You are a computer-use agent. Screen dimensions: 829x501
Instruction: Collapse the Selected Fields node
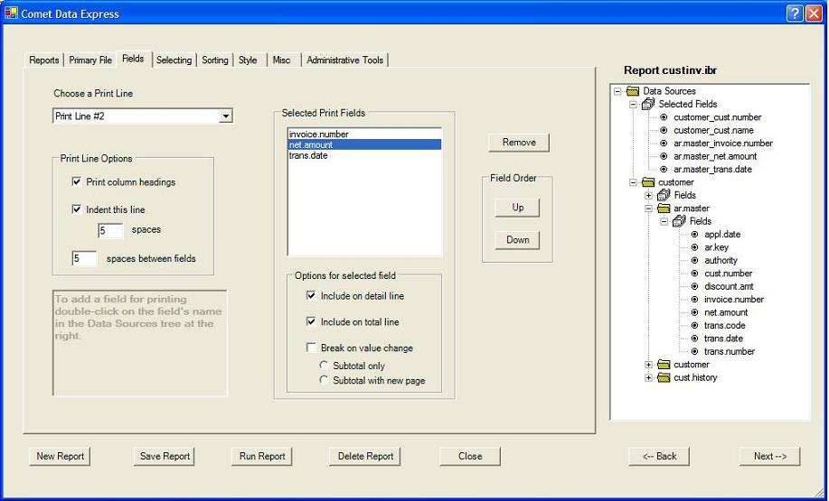click(633, 105)
